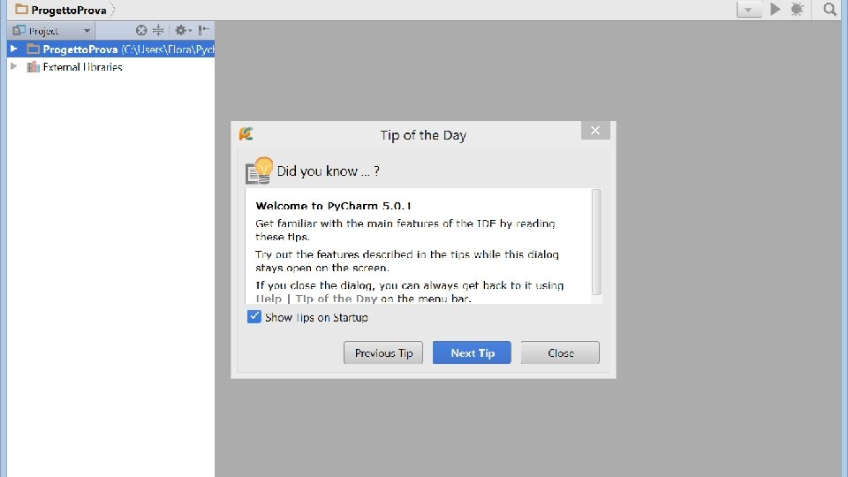
Task: Click ProgettoProva in the navigation bar
Action: click(69, 10)
